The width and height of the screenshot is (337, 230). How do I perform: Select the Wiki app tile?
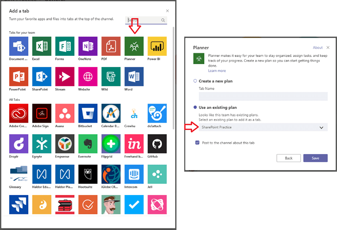pos(111,76)
